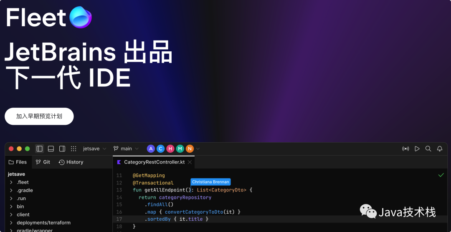Click the green checkmark inspection icon
451x232 pixels.
(441, 175)
